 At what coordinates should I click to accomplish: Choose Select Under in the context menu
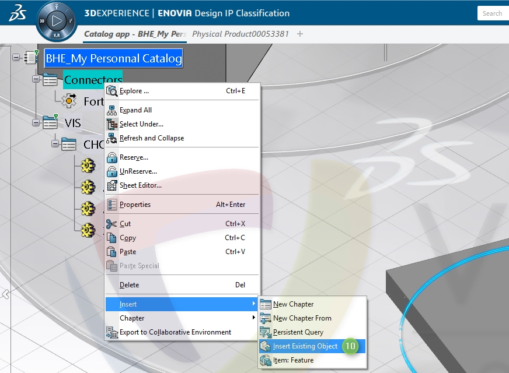[182, 124]
